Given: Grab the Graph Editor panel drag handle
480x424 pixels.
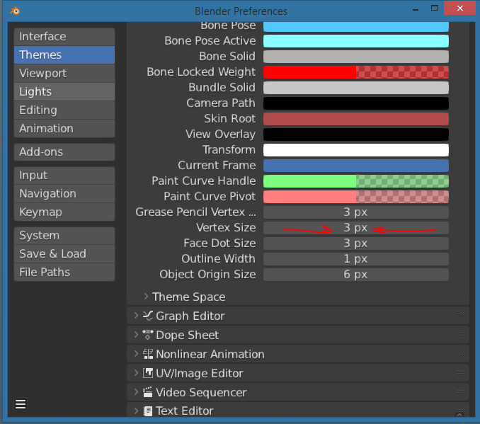Looking at the screenshot, I should coord(460,315).
